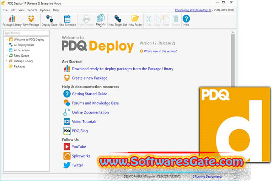Open Introducing PDQ Inventory 17 link
Screen dimensions: 272x181
193,10
